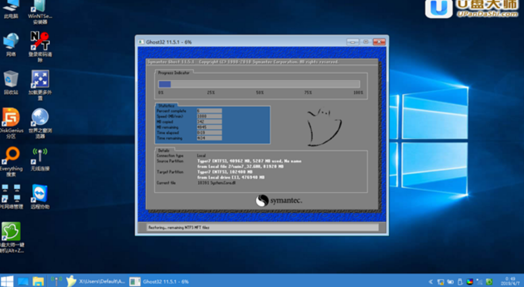Open the This PC desktop icon
The height and width of the screenshot is (287, 524).
pyautogui.click(x=11, y=7)
